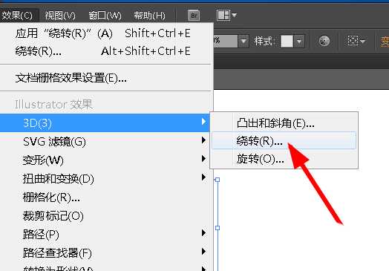Select 栅格化(R)... effect
This screenshot has width=389, height=271.
tap(106, 197)
